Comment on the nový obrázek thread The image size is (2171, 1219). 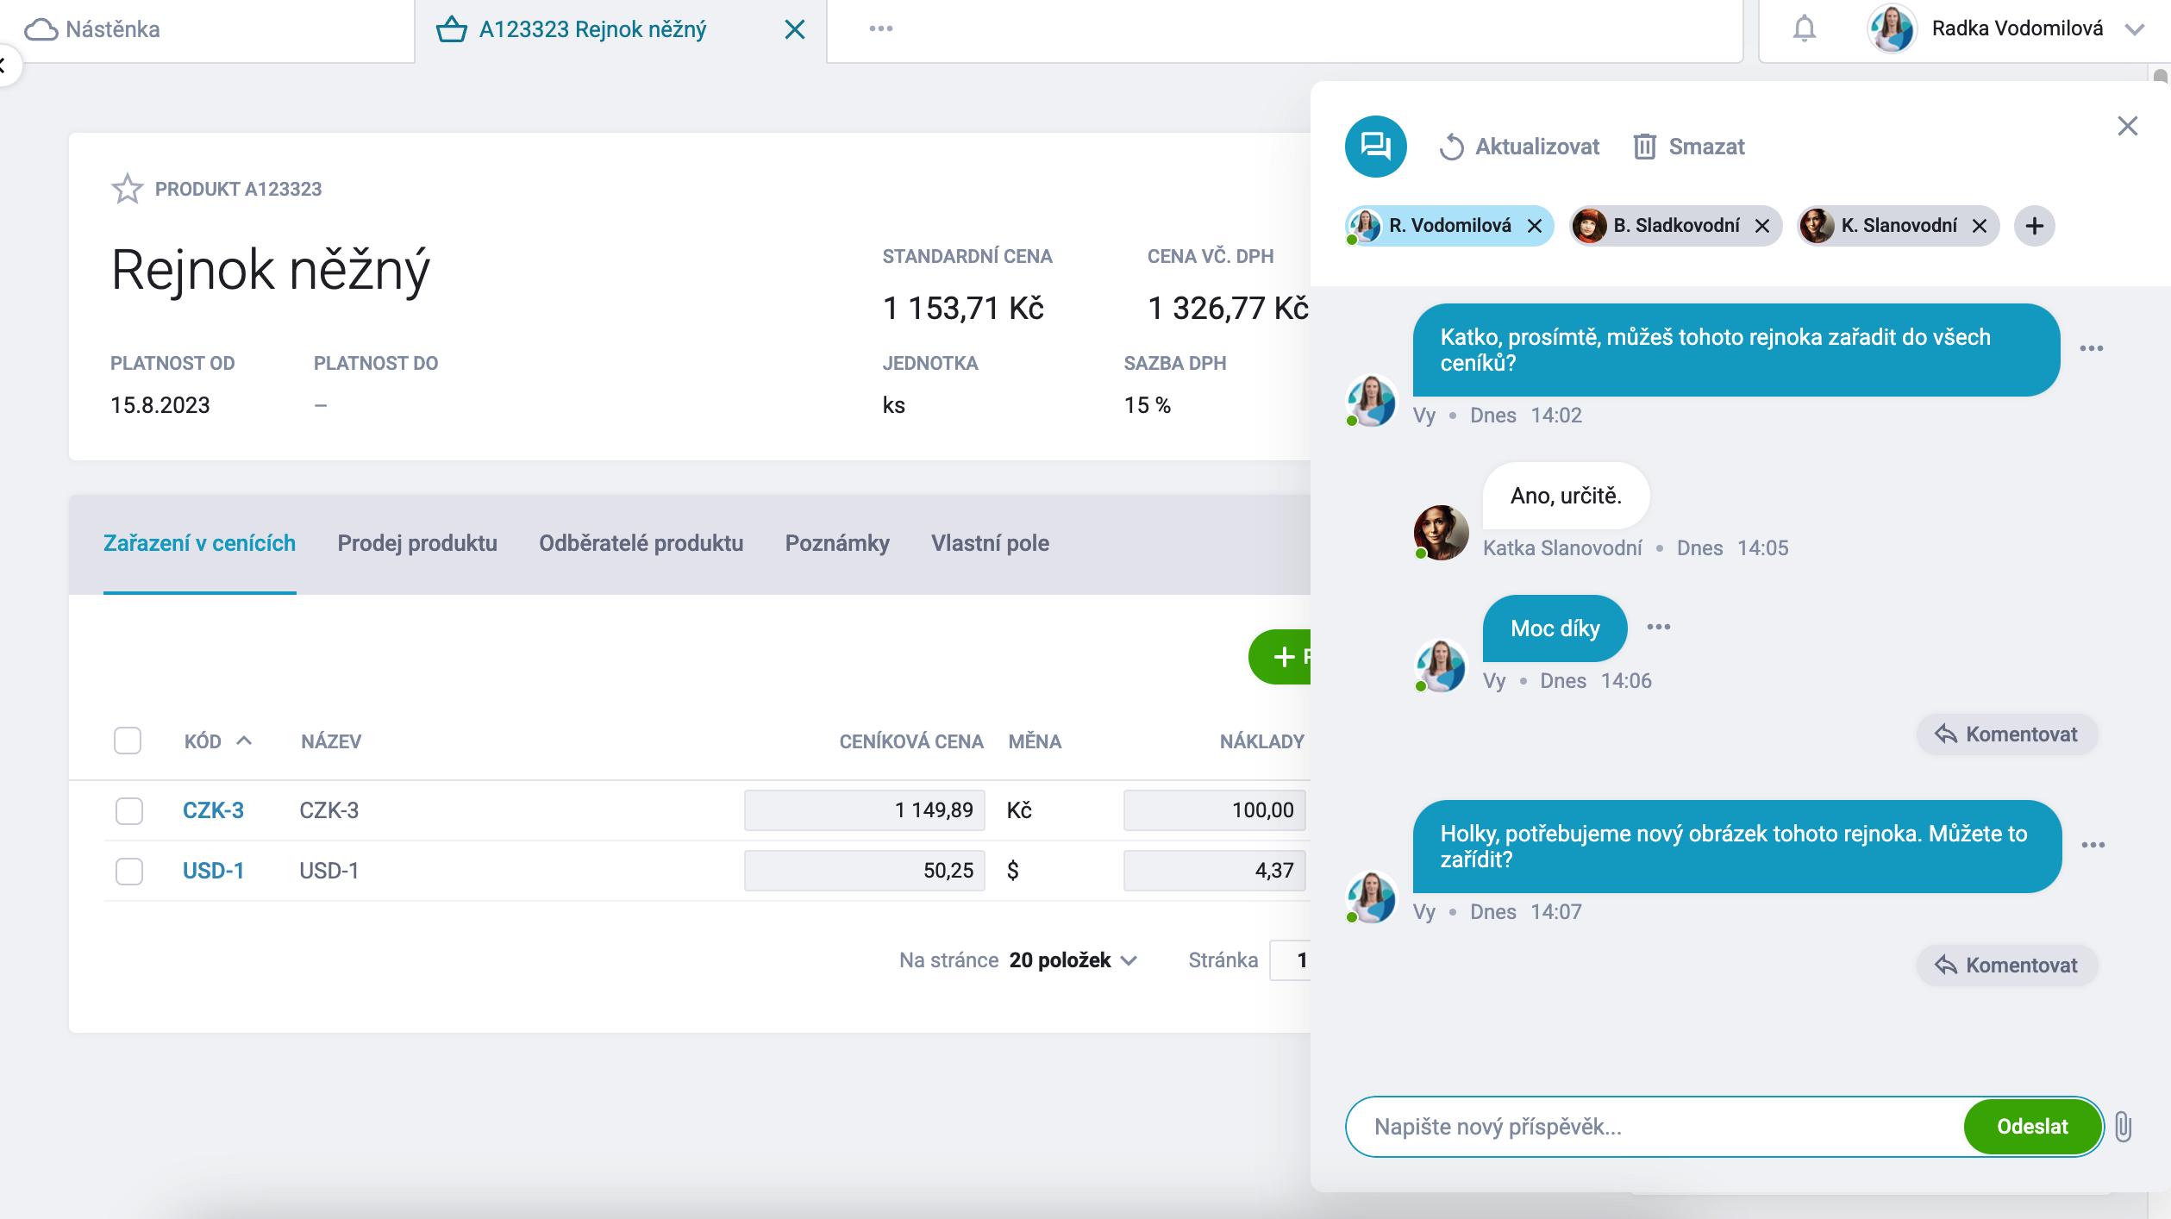(2006, 966)
